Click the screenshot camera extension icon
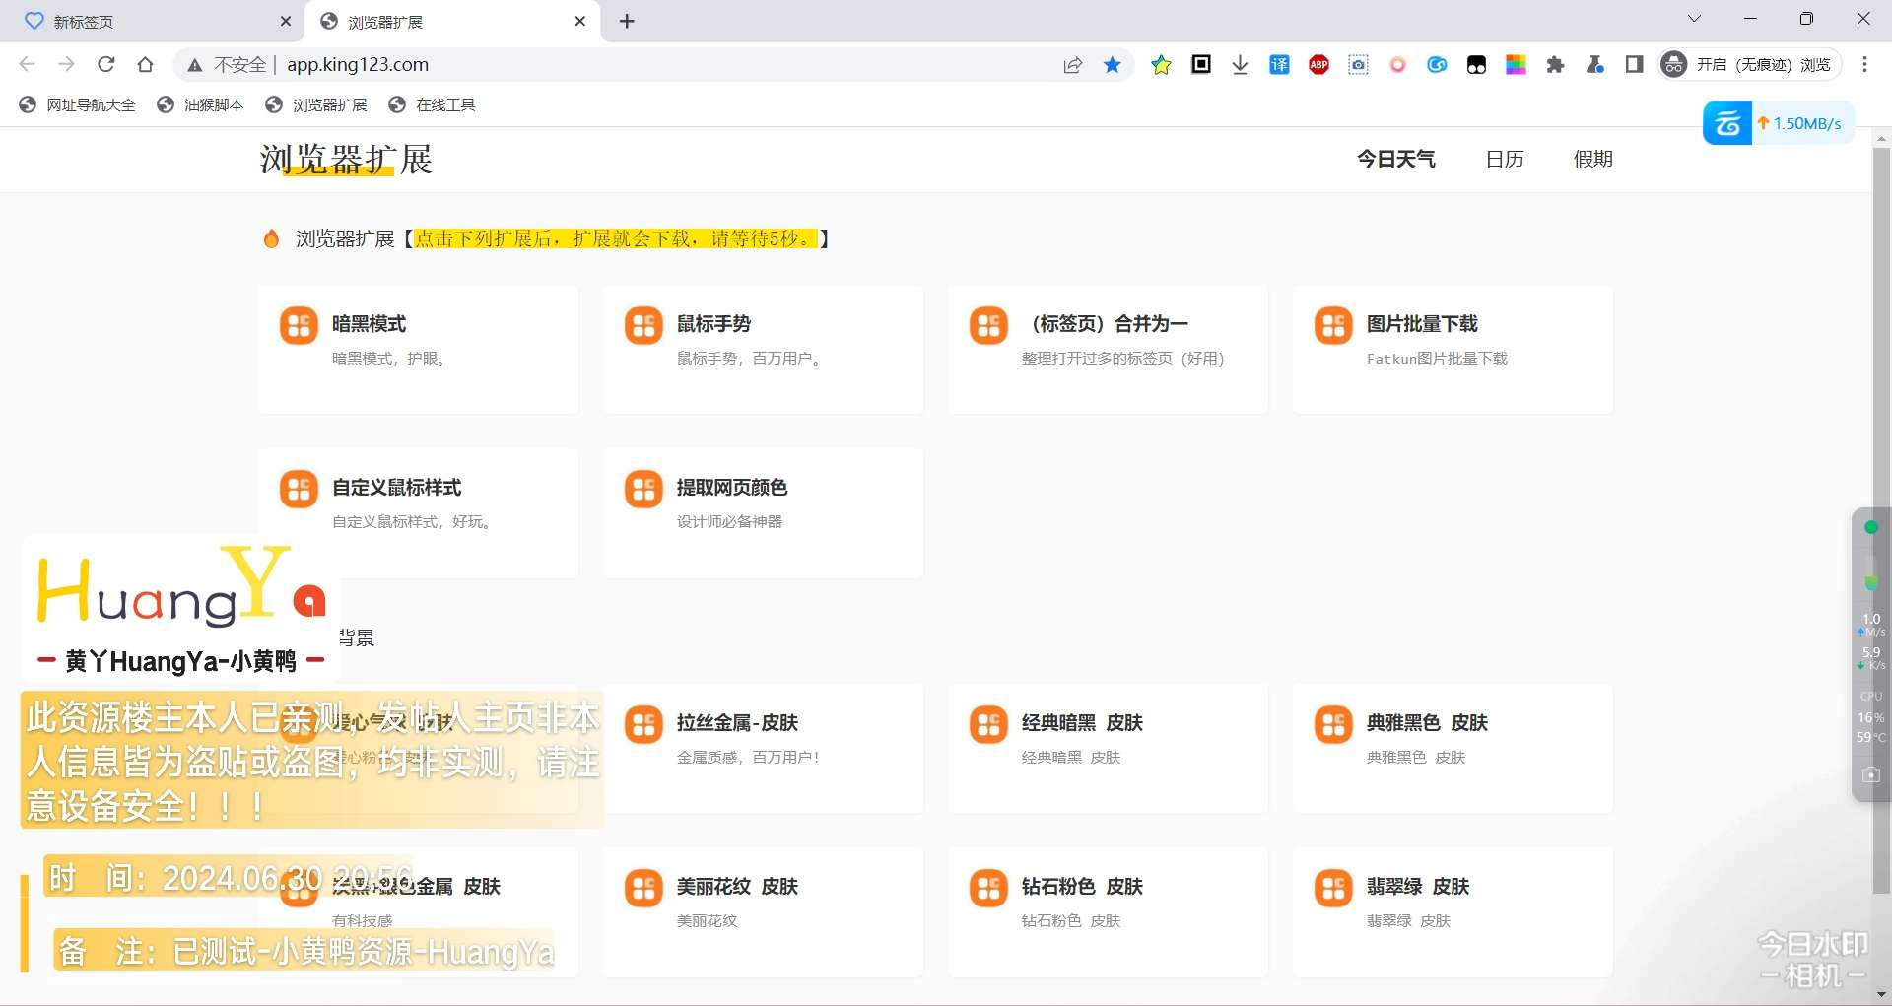The height and width of the screenshot is (1006, 1892). click(x=1358, y=65)
